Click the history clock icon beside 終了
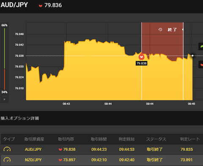This screenshot has height=166, width=203. click(x=160, y=30)
